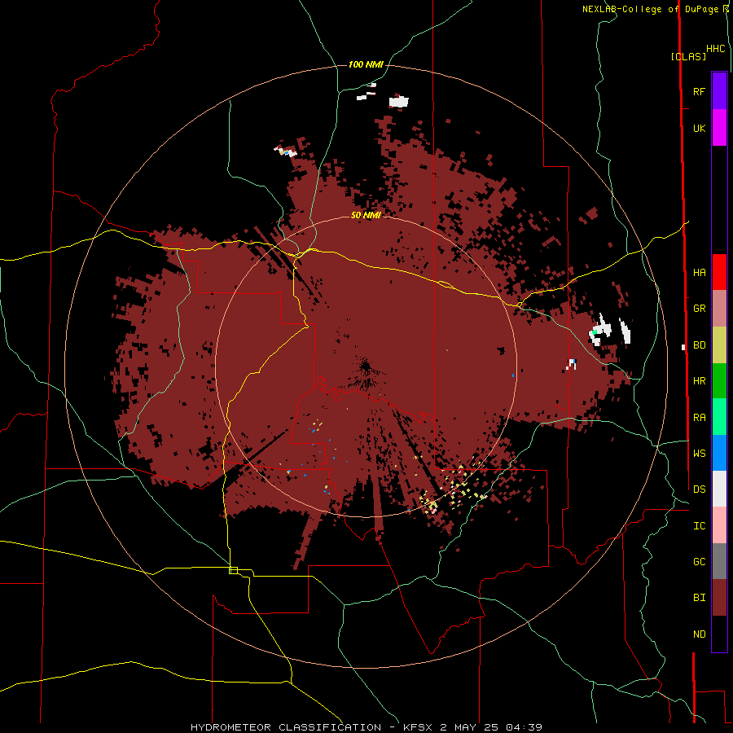Click the BI legend label
733x733 pixels.
699,598
